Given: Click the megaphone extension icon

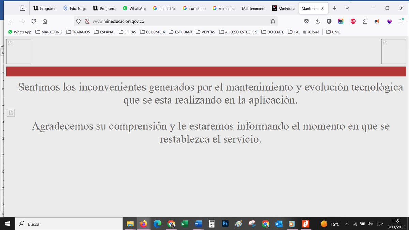Looking at the screenshot, I should point(377,21).
